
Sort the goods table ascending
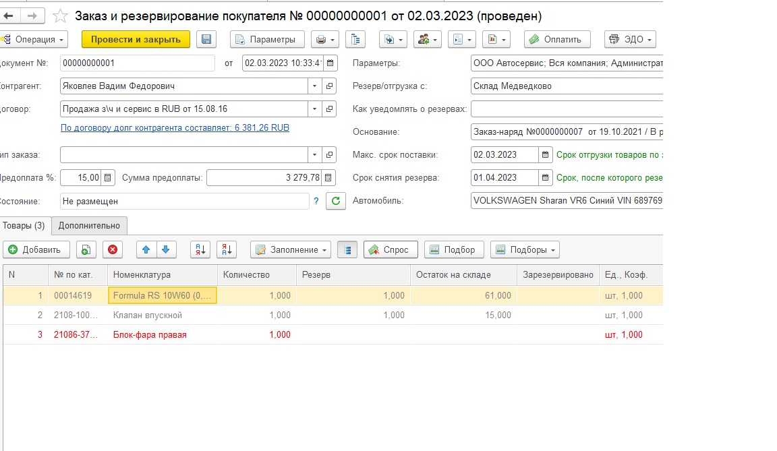(x=200, y=250)
